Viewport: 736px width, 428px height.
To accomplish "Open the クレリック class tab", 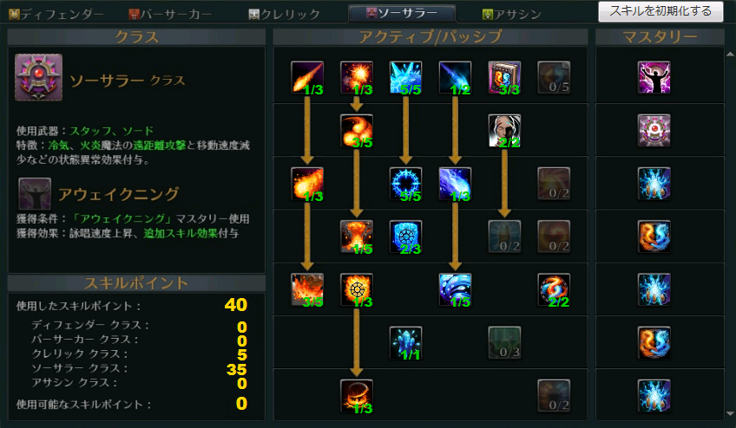I will (285, 14).
